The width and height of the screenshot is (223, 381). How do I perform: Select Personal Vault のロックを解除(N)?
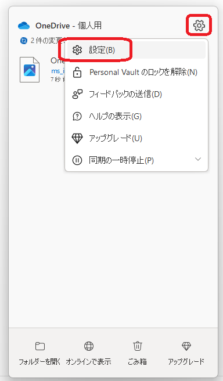(x=136, y=72)
